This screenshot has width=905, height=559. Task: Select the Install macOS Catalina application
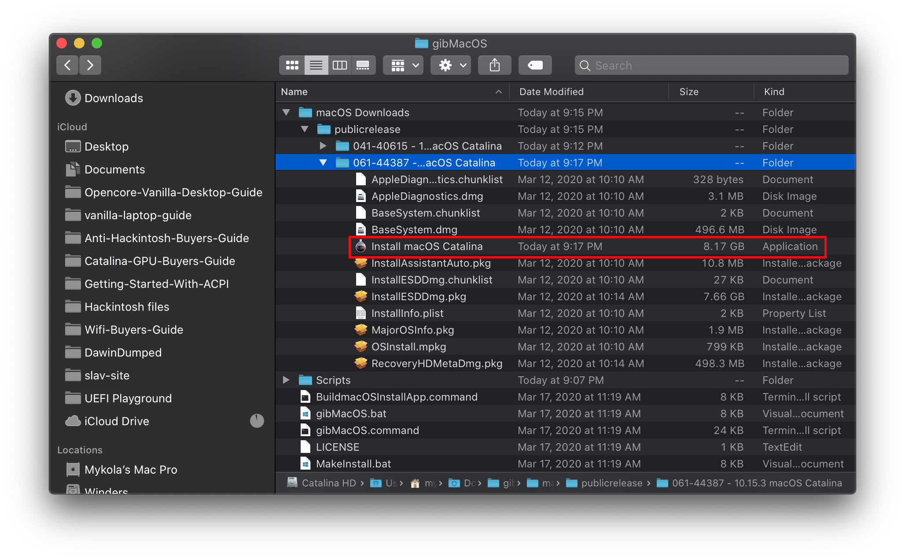click(x=565, y=246)
